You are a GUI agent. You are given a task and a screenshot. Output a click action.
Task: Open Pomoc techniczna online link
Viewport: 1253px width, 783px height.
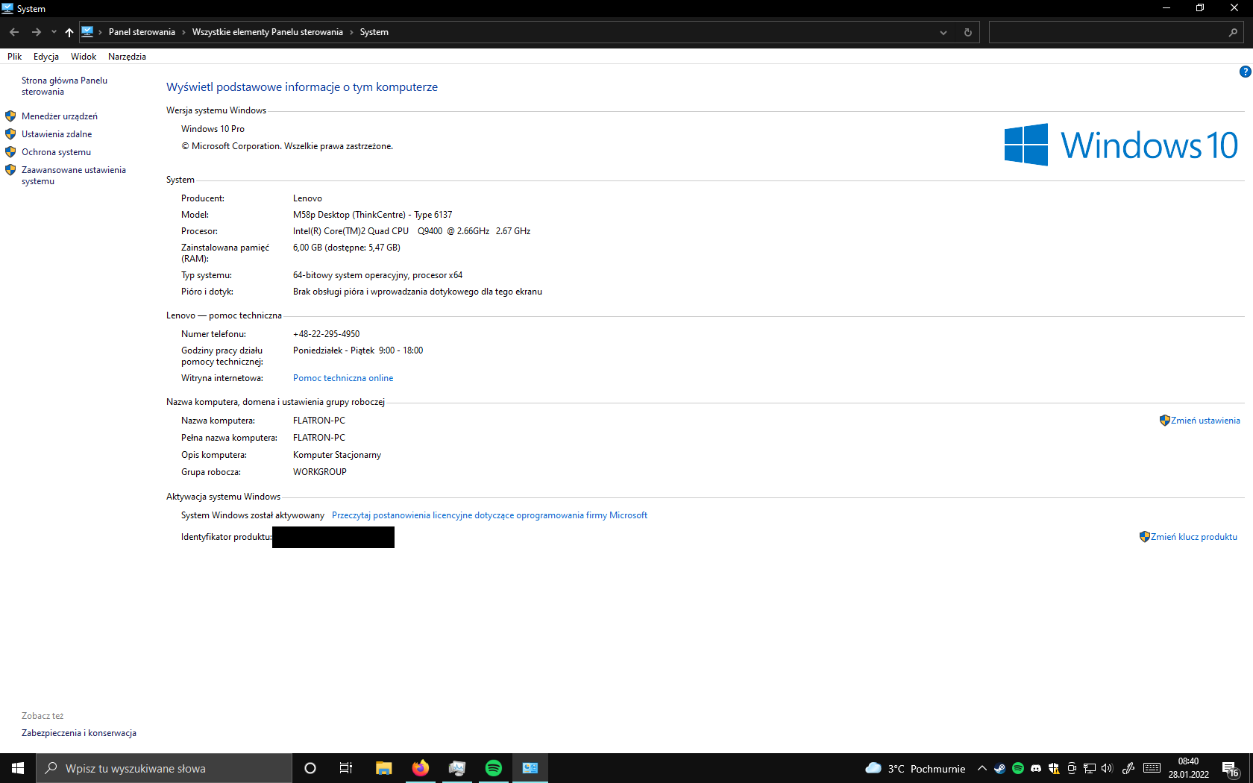(343, 378)
